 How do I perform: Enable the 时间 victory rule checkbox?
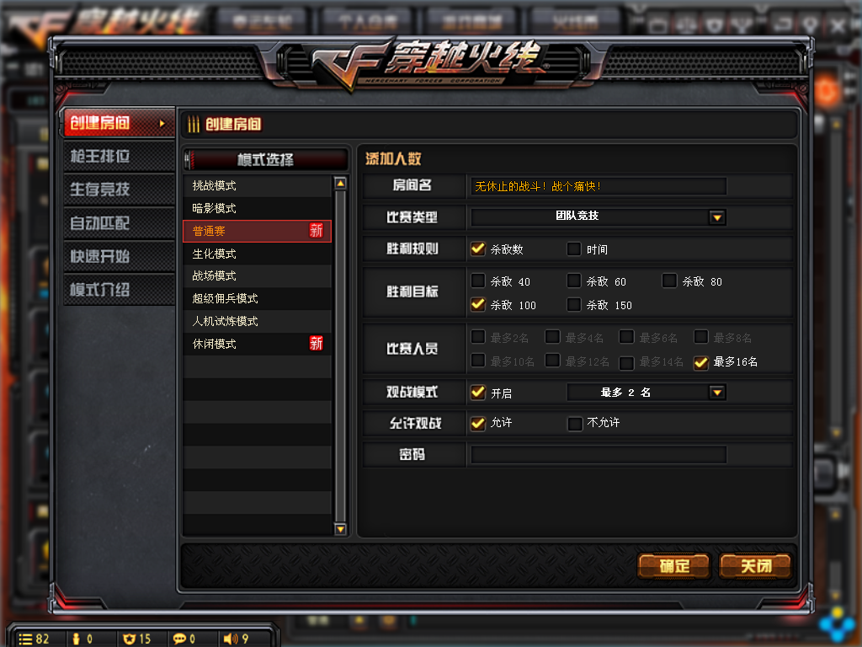tap(573, 249)
